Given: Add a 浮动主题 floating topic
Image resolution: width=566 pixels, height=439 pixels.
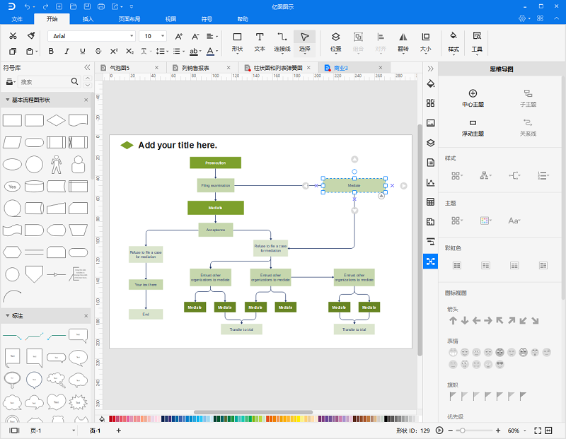Looking at the screenshot, I should coord(473,128).
